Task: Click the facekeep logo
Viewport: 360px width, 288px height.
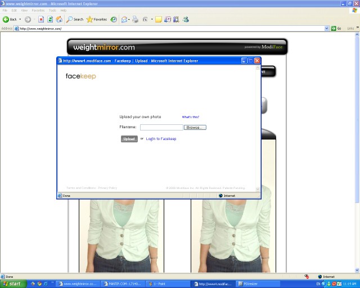Action: 81,76
